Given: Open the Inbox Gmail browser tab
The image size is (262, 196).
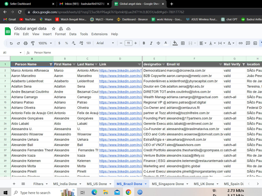Looking at the screenshot, I should 85,4.
